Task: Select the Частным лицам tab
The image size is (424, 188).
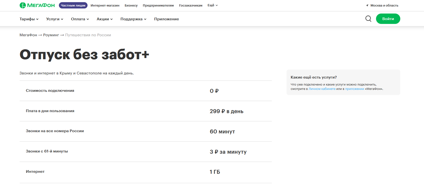Action: point(73,5)
